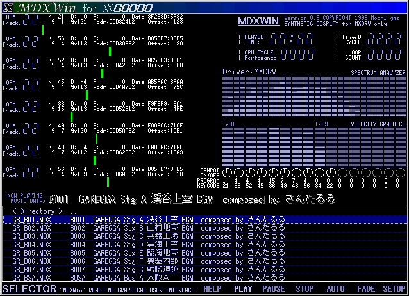Toggle panpot dial with keycode 45
Viewport: 409px width, 296px height.
pyautogui.click(x=262, y=172)
